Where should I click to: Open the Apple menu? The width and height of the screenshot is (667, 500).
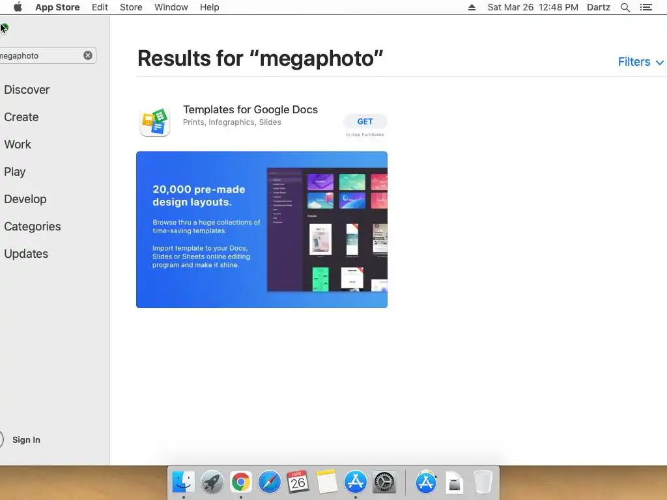coord(18,7)
